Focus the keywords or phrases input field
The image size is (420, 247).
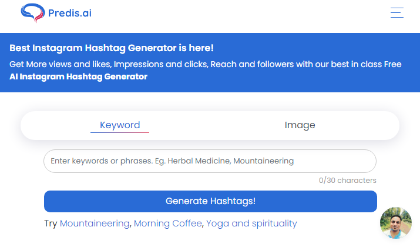tap(210, 161)
